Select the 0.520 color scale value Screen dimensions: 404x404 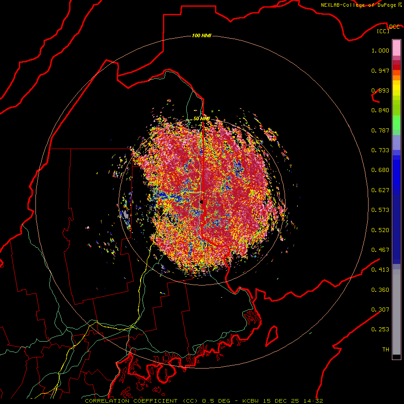380,230
